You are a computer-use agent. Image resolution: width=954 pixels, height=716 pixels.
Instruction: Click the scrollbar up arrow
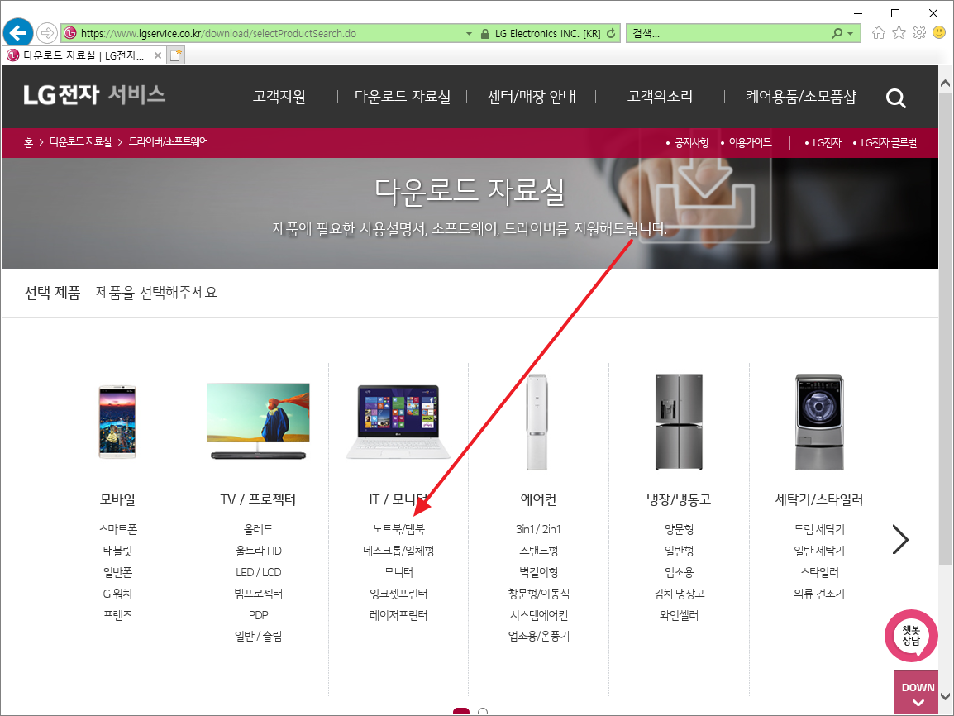click(946, 84)
